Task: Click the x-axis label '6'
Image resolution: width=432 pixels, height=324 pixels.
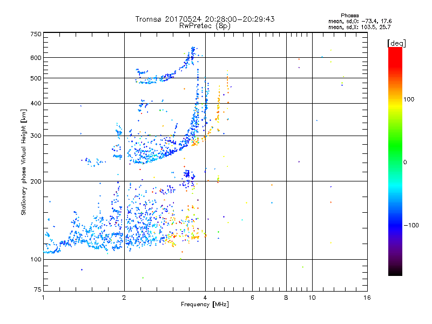Action: 252,298
